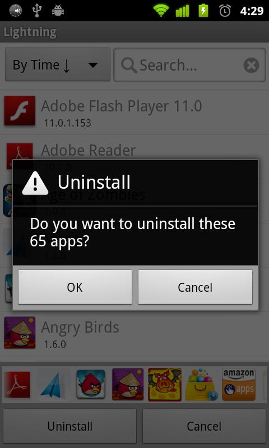Select the classic Angry Birds tray icon

[91, 384]
